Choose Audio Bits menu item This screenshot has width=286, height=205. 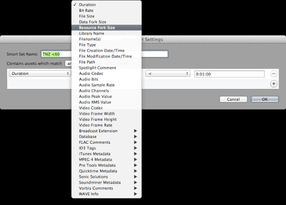pos(107,79)
